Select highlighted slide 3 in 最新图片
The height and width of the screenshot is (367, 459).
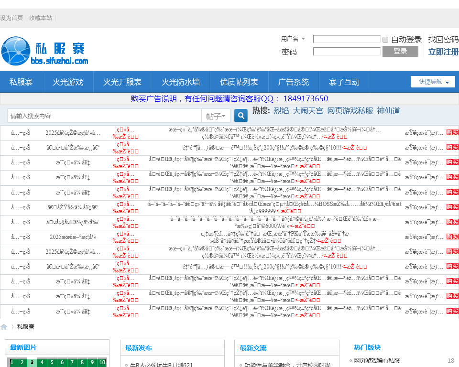(x=32, y=362)
